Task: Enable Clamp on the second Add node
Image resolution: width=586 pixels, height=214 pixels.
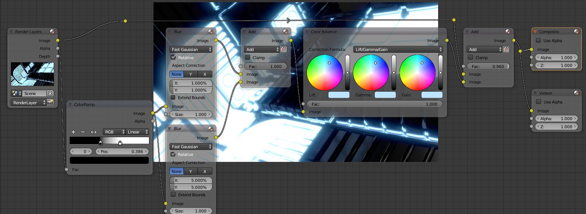Action: click(x=470, y=57)
